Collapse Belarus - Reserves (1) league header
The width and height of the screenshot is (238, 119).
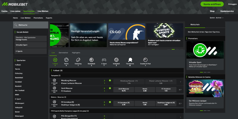tap(117, 97)
